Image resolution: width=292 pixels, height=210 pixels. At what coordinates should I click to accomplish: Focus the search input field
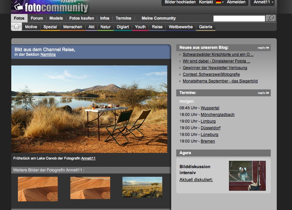click(x=239, y=19)
